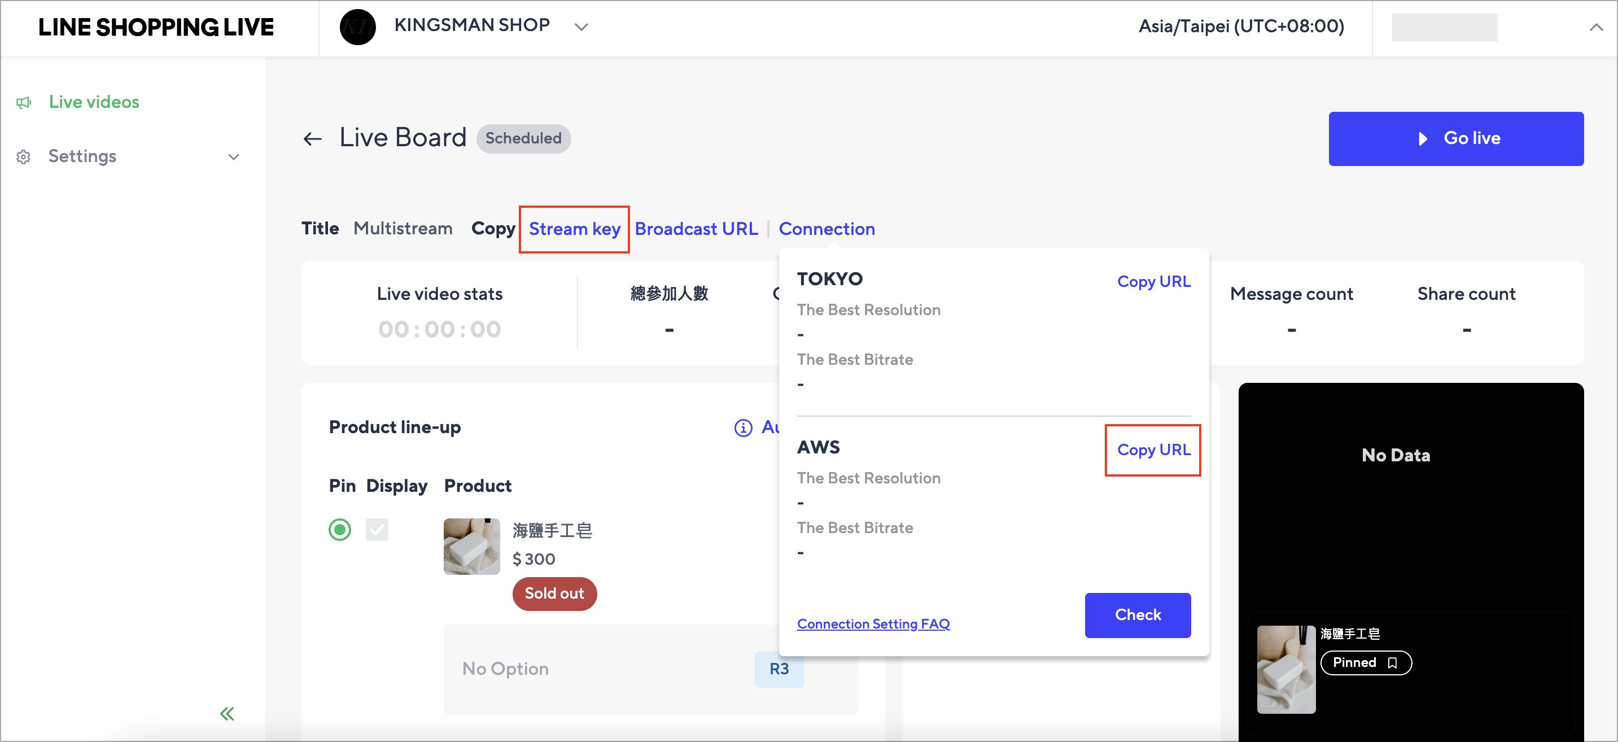The height and width of the screenshot is (742, 1618).
Task: Click the Settings gear icon
Action: (24, 156)
